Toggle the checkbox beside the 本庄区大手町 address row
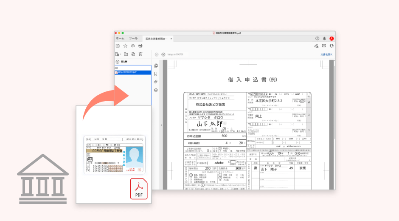This screenshot has height=221, width=399. pyautogui.click(x=309, y=102)
